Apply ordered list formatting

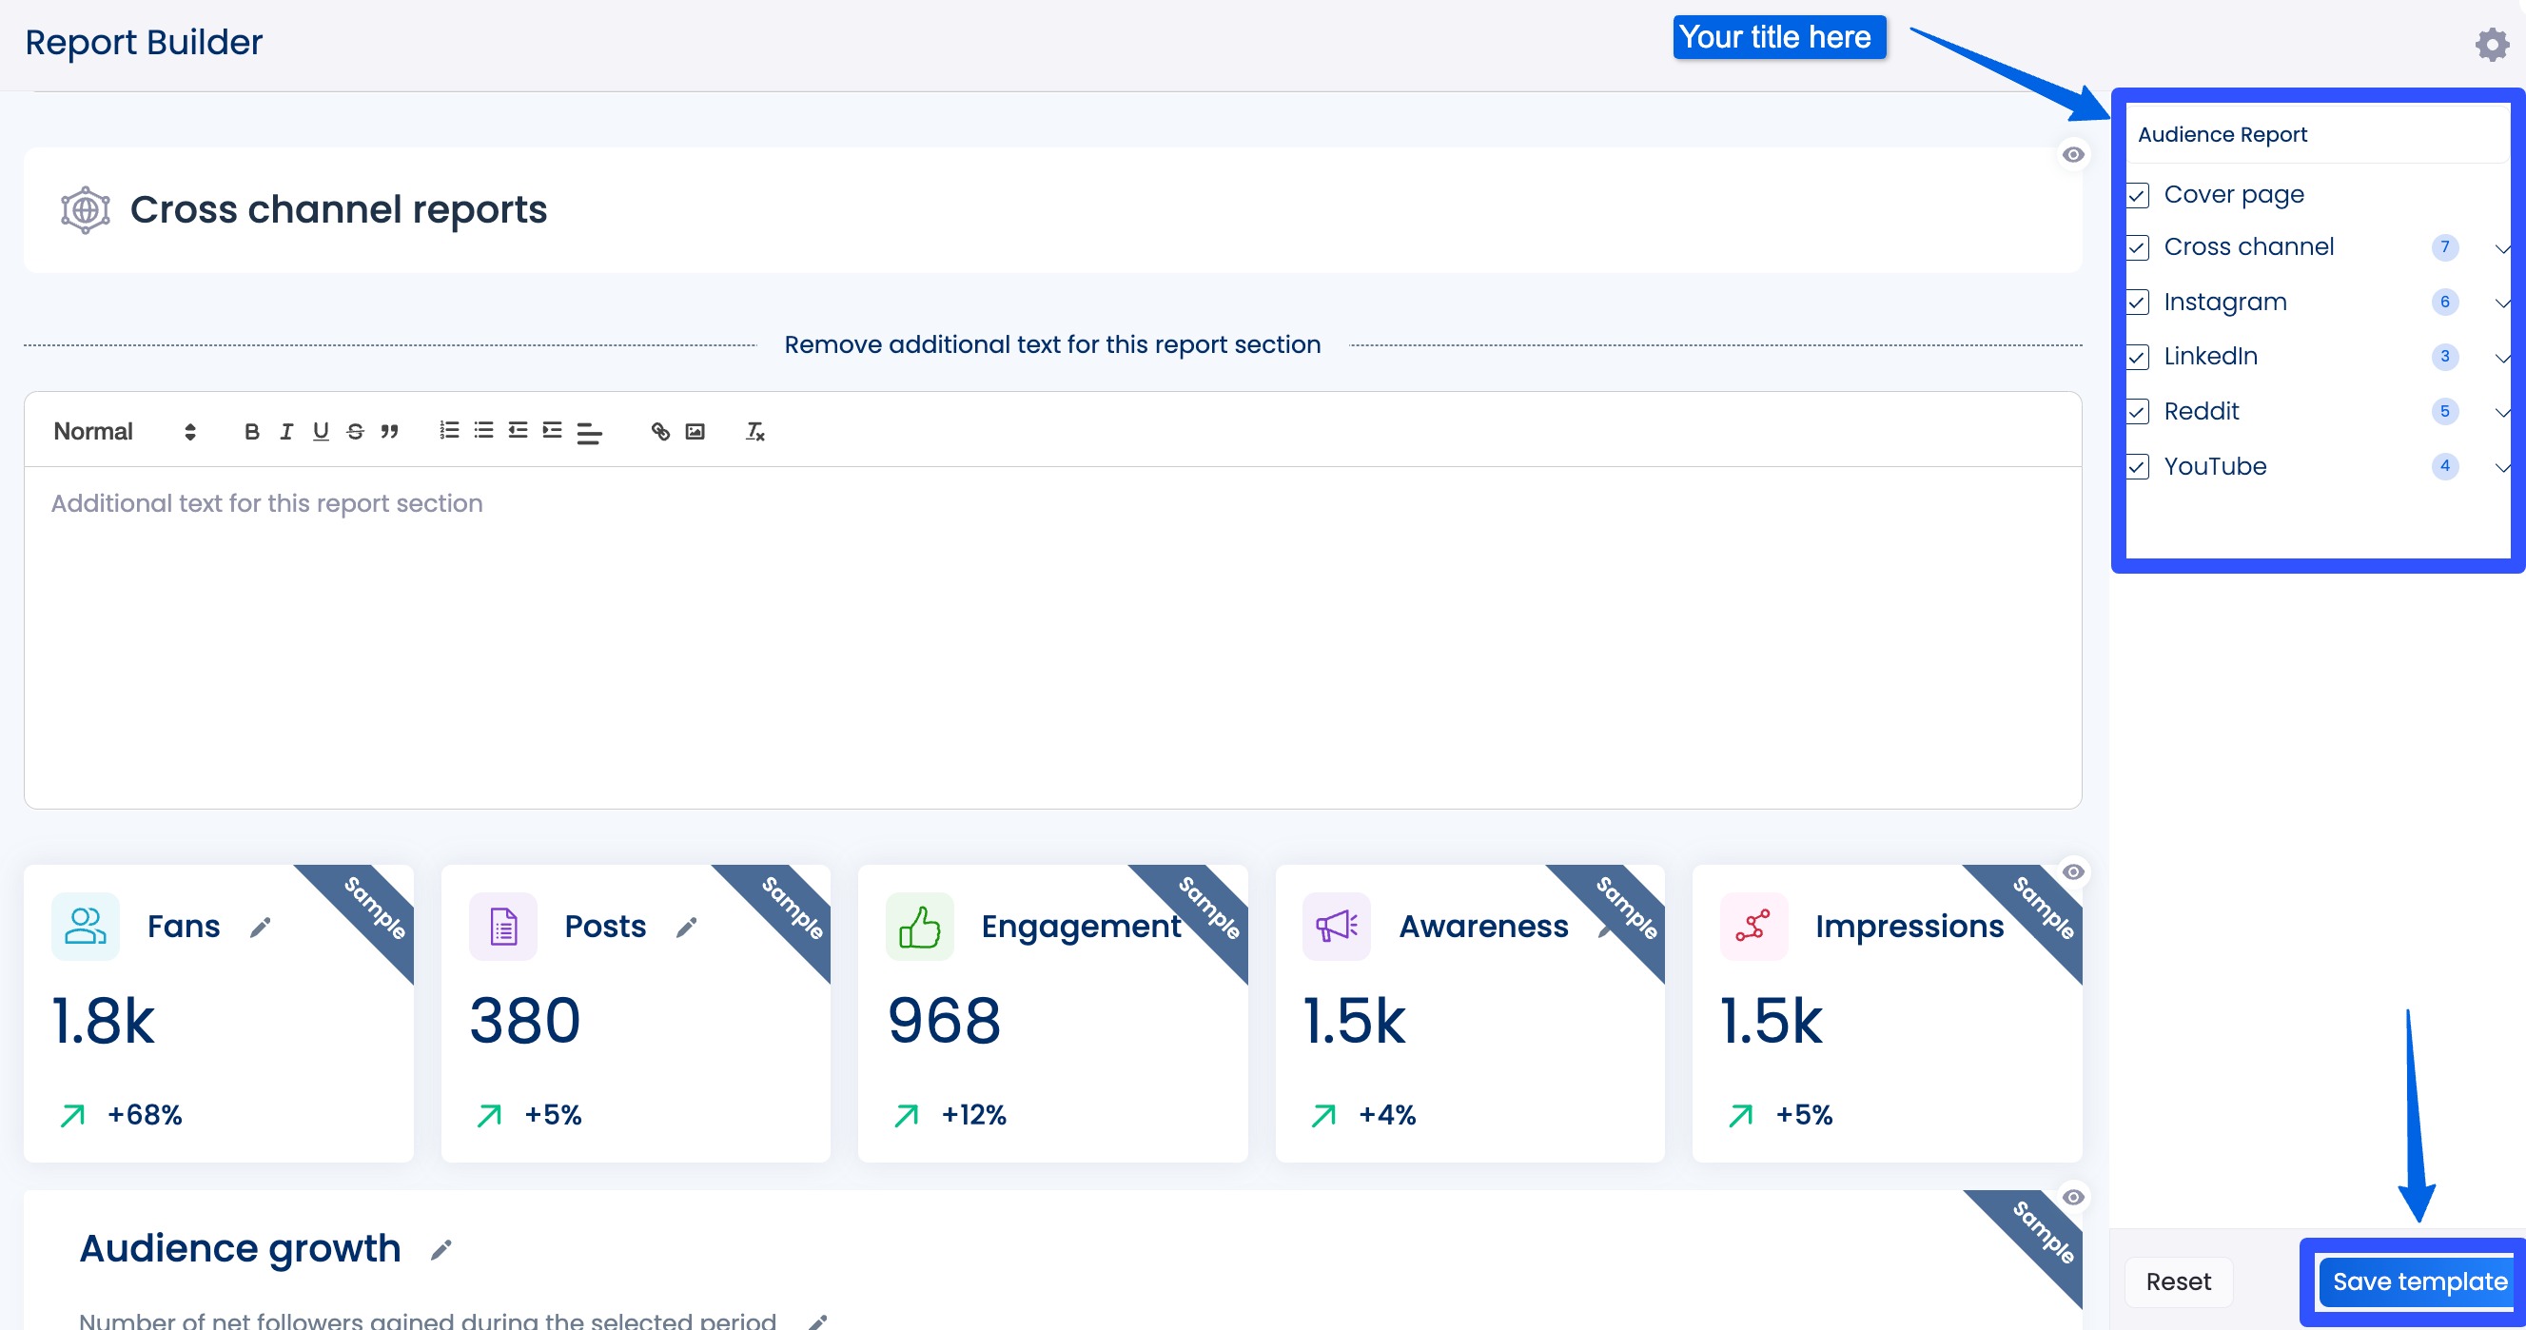tap(448, 432)
